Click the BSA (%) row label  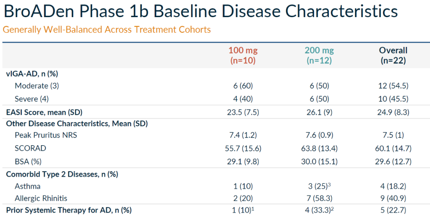pyautogui.click(x=28, y=162)
